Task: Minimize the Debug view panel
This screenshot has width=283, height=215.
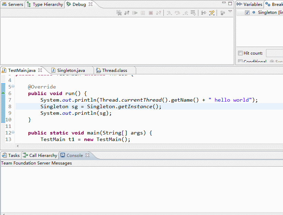Action: (x=224, y=3)
